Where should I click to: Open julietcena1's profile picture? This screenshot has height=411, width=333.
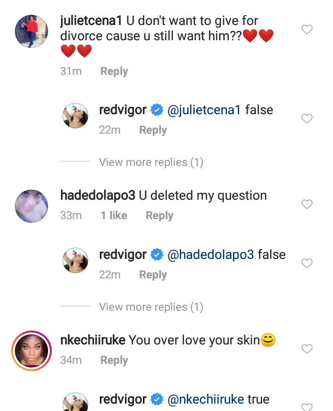(x=31, y=31)
